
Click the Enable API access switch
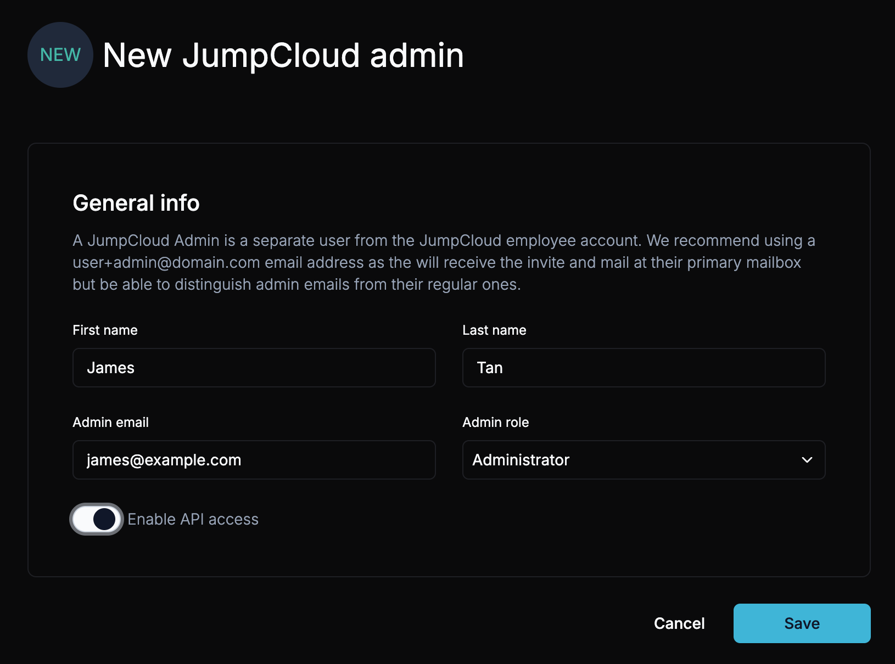pyautogui.click(x=96, y=519)
